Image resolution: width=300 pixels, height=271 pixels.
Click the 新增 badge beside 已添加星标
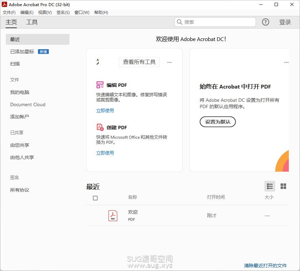coord(43,52)
